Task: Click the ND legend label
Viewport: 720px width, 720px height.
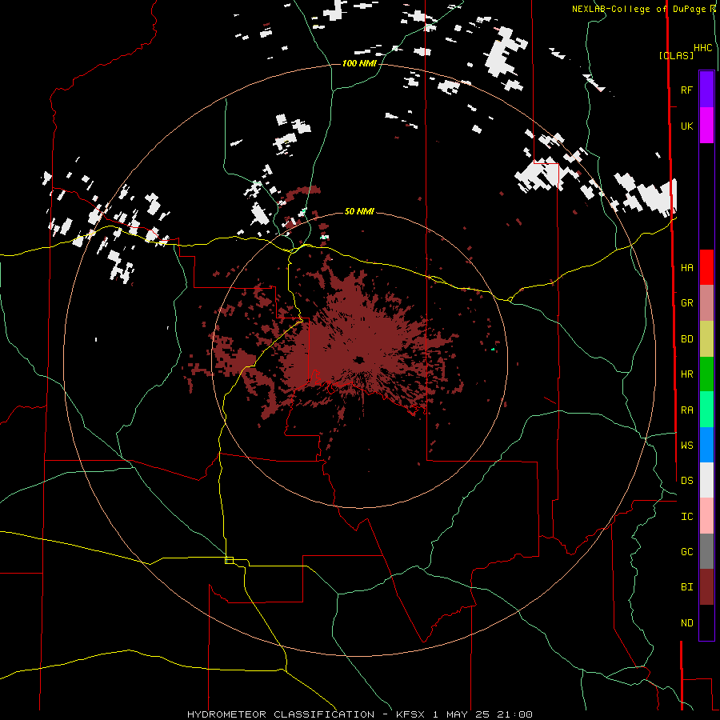Action: pos(686,623)
